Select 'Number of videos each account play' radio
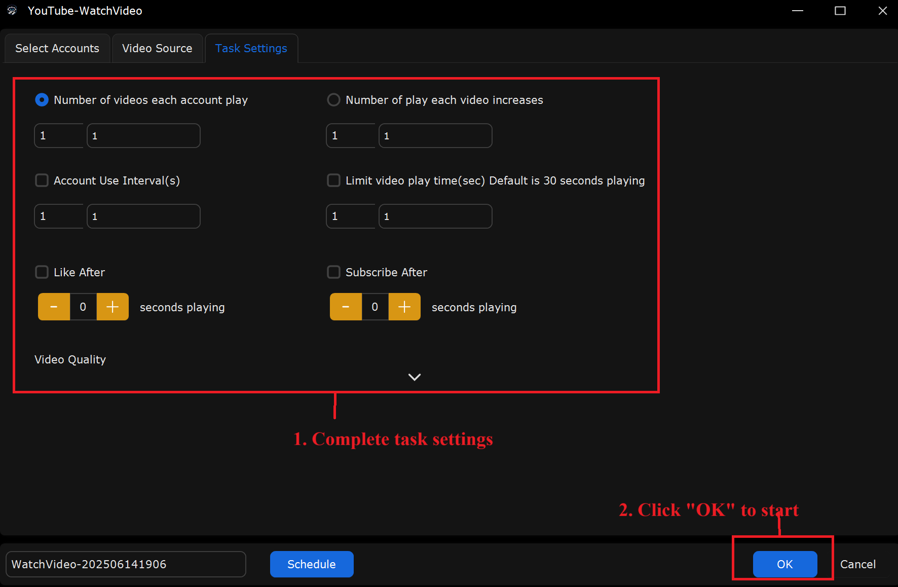 click(42, 100)
